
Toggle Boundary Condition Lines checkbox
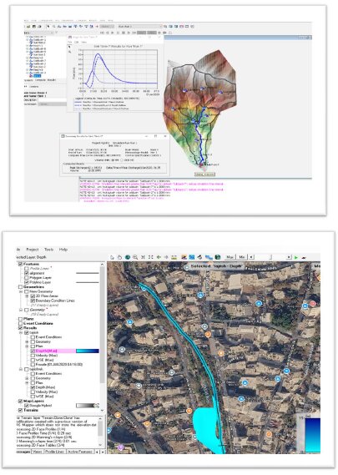pos(33,301)
